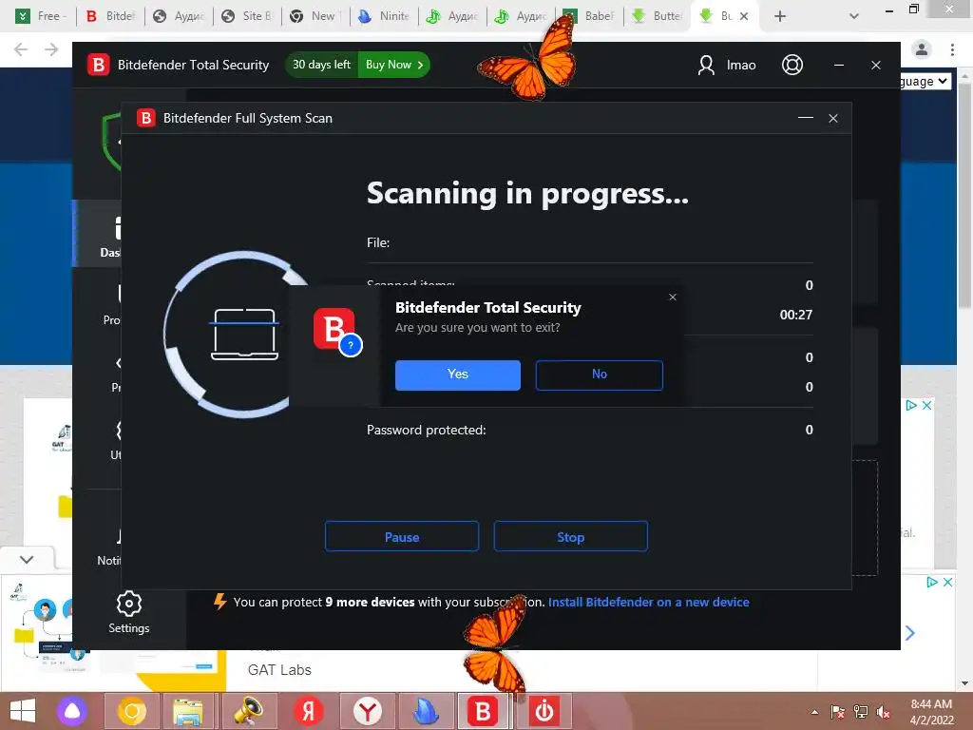Close the active Bu browser tab
Image resolution: width=973 pixels, height=730 pixels.
(x=744, y=16)
